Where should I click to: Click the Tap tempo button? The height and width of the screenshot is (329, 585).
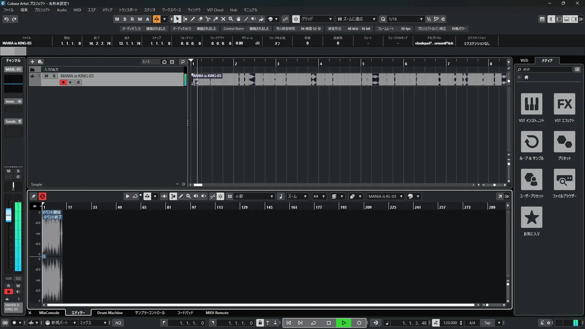[487, 323]
